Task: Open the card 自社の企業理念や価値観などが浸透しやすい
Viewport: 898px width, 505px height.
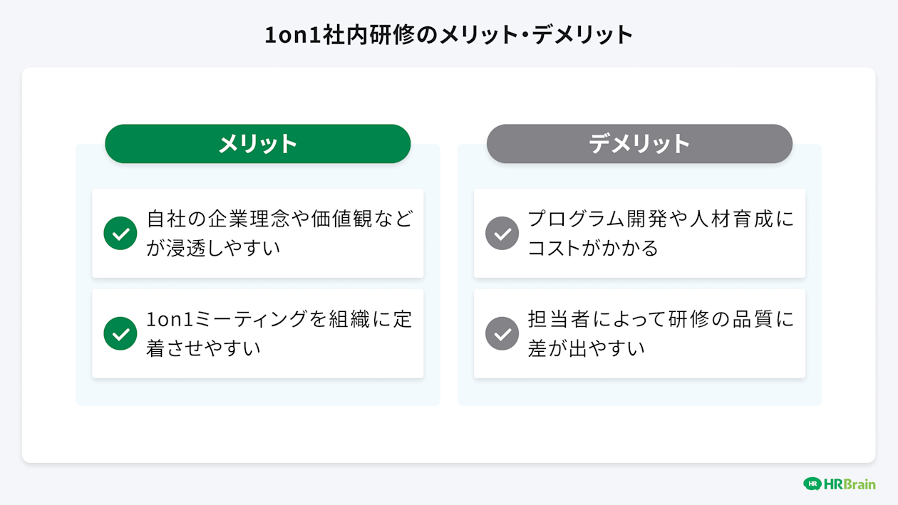Action: [258, 233]
